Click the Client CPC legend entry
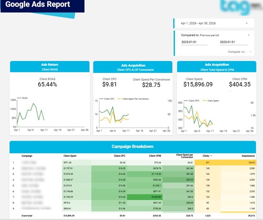Image resolution: width=263 pixels, height=220 pixels. point(107,99)
